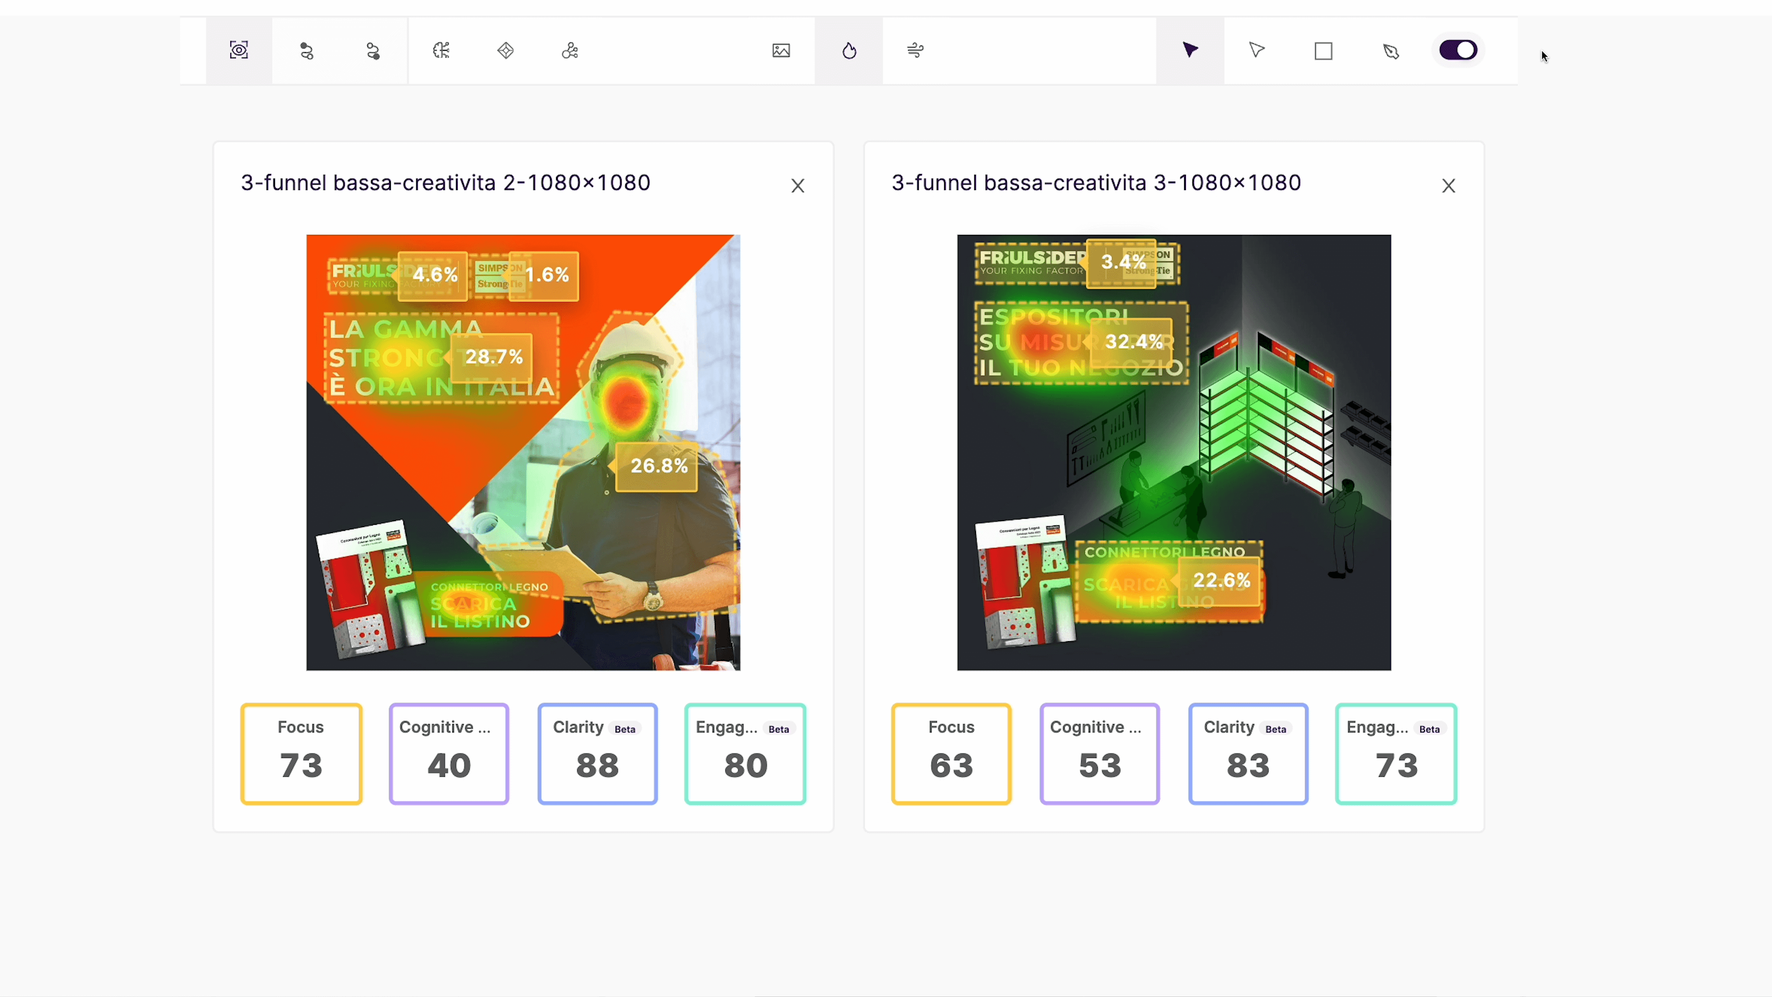Close the creativita 3 comparison card
1772x997 pixels.
[x=1448, y=186]
